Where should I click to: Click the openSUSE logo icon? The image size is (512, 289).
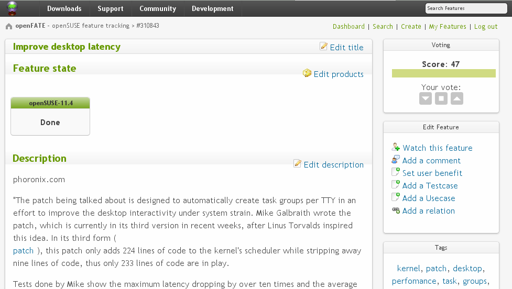coord(12,8)
